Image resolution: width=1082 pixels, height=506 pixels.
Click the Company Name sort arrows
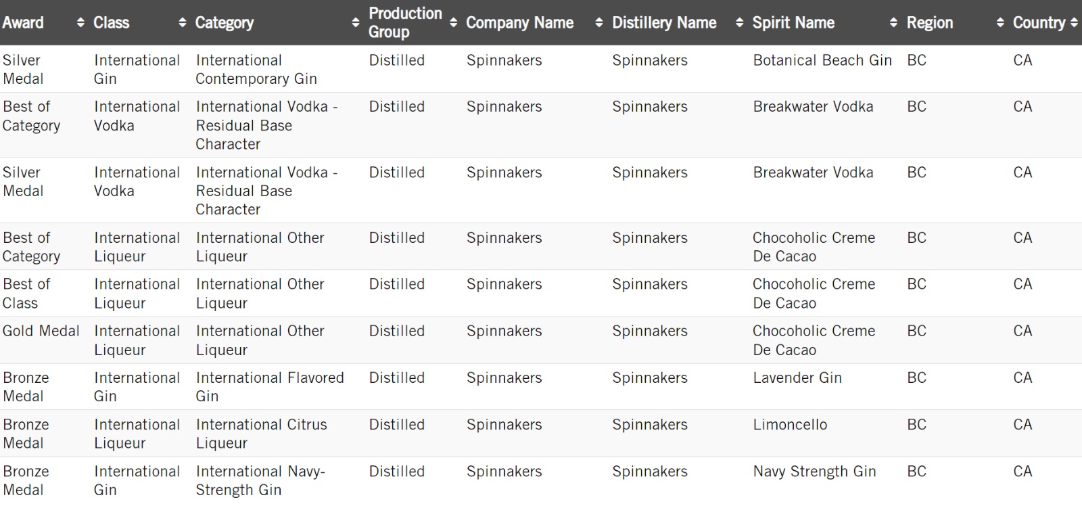[x=598, y=23]
